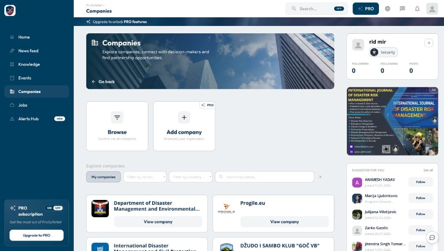Open Knowledge in sidebar

36,64
